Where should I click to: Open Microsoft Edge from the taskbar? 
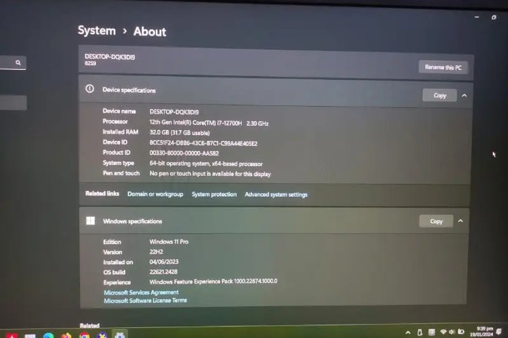49,336
